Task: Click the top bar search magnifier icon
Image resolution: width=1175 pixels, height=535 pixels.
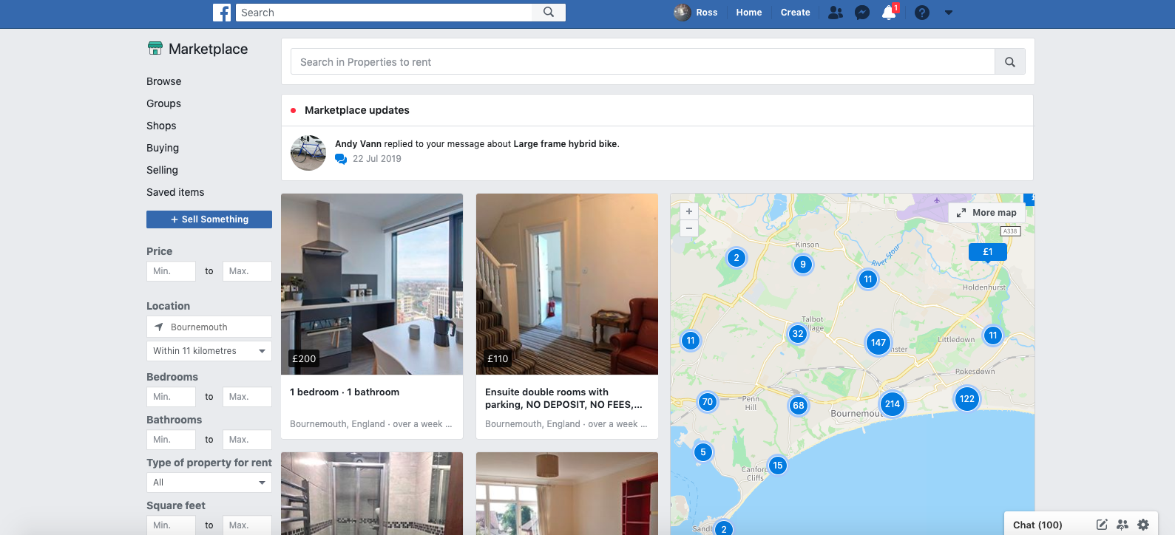Action: 549,13
